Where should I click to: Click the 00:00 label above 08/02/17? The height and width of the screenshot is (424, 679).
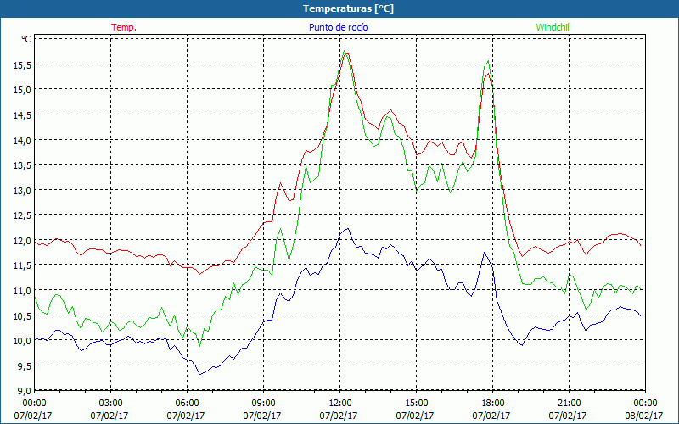[x=646, y=404]
